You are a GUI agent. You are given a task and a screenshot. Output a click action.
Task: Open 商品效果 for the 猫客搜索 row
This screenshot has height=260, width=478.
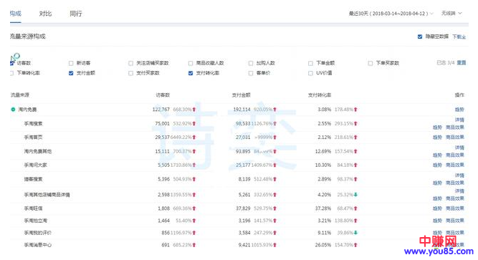click(455, 183)
